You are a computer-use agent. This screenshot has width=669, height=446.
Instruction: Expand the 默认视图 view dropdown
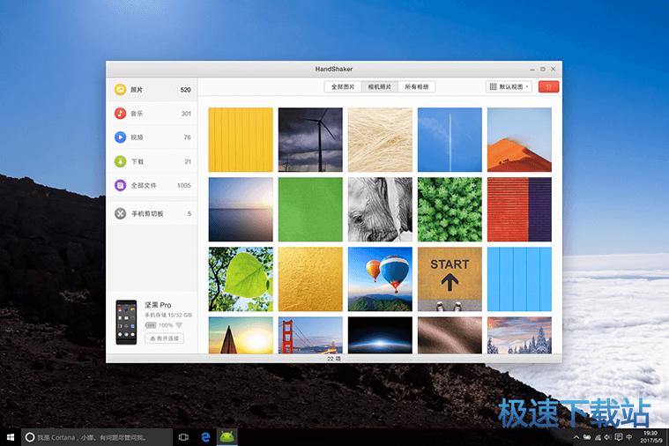(x=509, y=86)
